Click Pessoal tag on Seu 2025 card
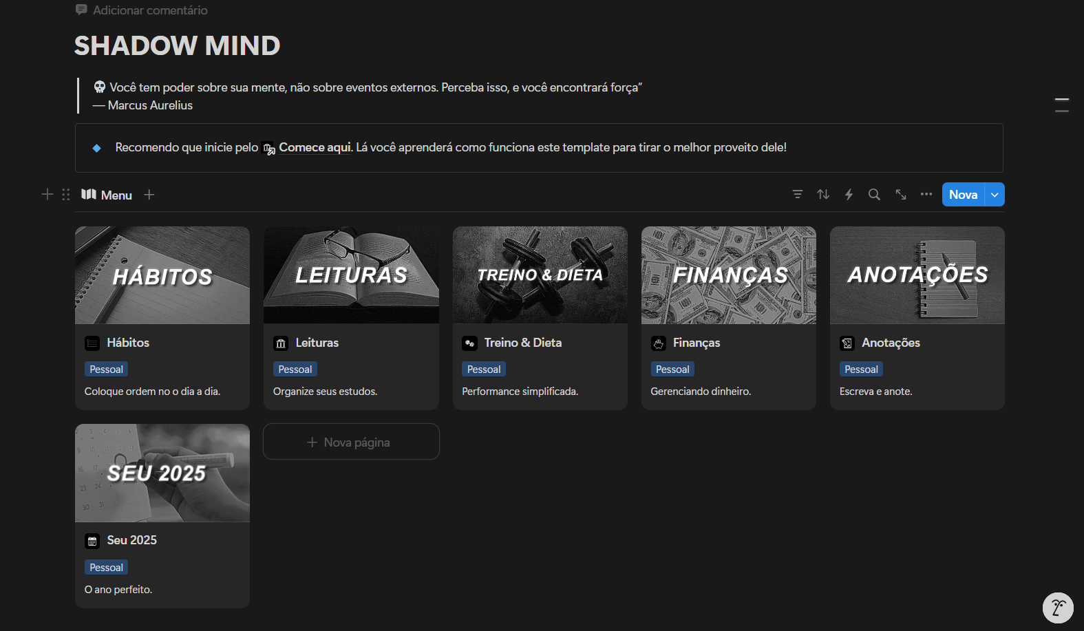 (106, 568)
